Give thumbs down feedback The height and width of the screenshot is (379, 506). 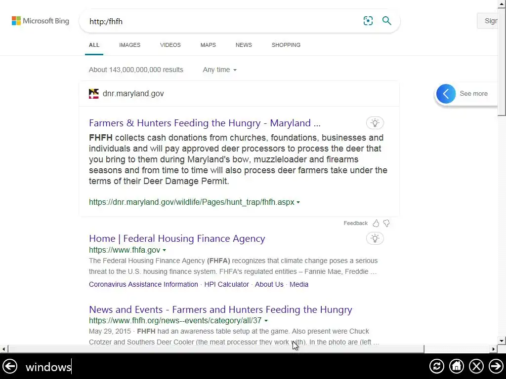386,223
